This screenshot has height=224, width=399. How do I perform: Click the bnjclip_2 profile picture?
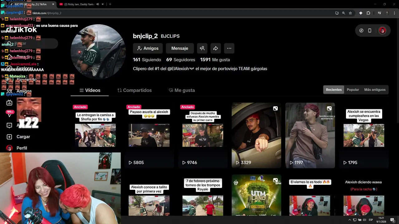(98, 52)
